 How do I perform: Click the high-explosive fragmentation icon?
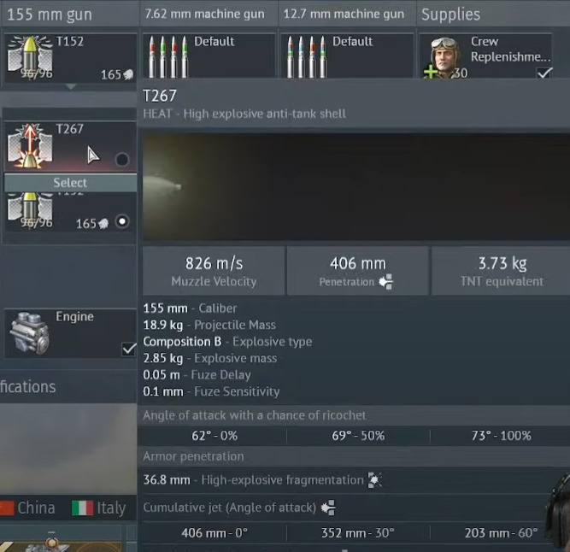(375, 480)
